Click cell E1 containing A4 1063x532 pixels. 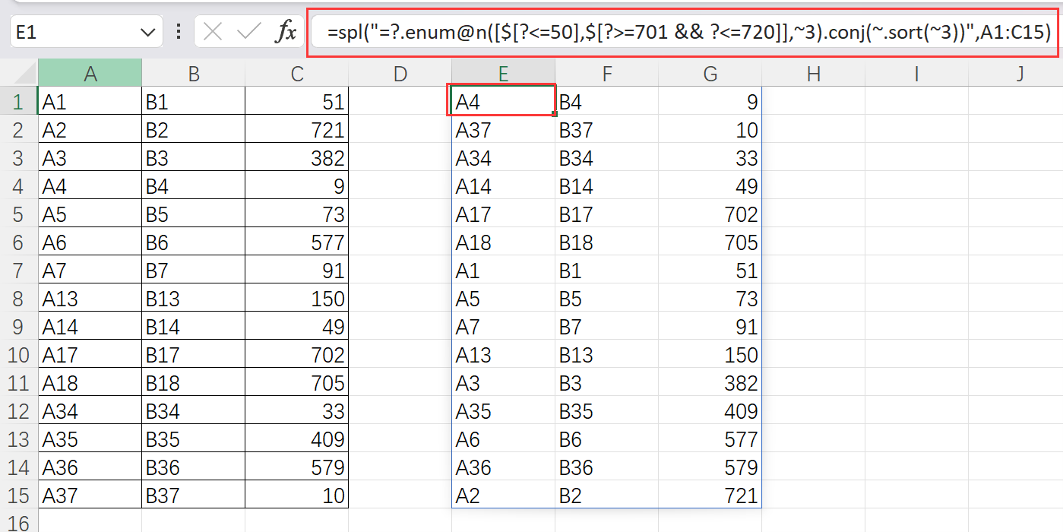[503, 101]
